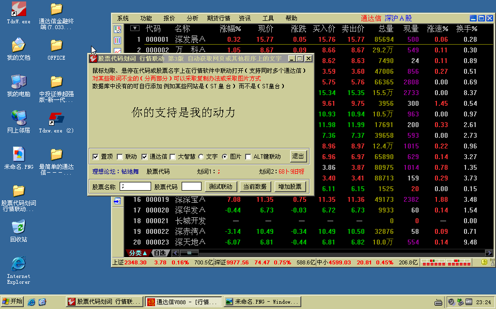Select the 图片 radio button

click(225, 157)
